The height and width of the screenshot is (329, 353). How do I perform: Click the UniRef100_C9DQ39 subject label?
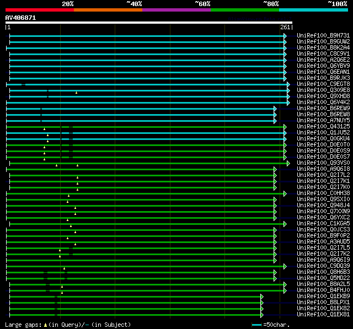tap(323, 266)
